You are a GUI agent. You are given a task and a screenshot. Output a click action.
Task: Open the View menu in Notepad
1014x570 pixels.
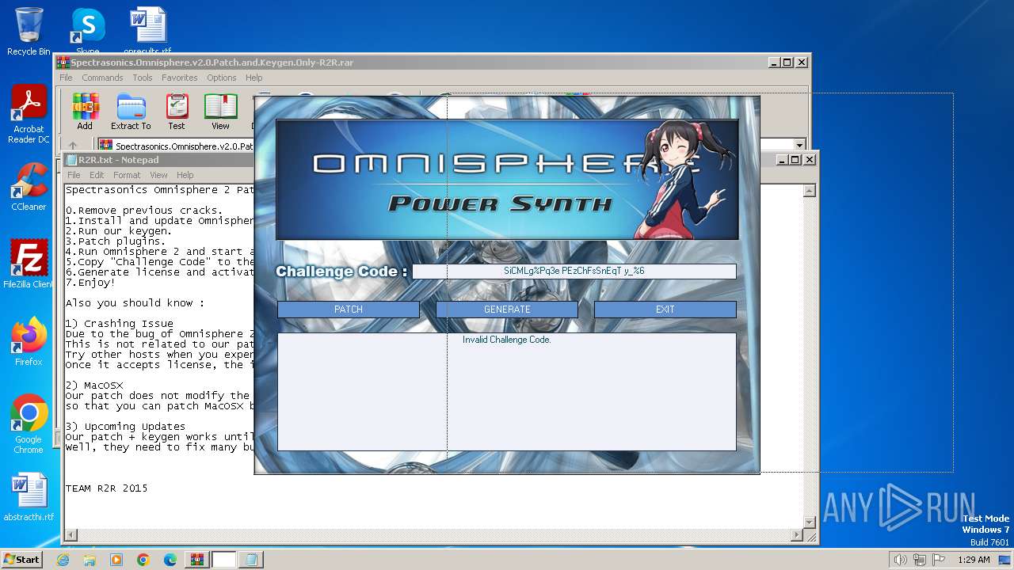[159, 175]
